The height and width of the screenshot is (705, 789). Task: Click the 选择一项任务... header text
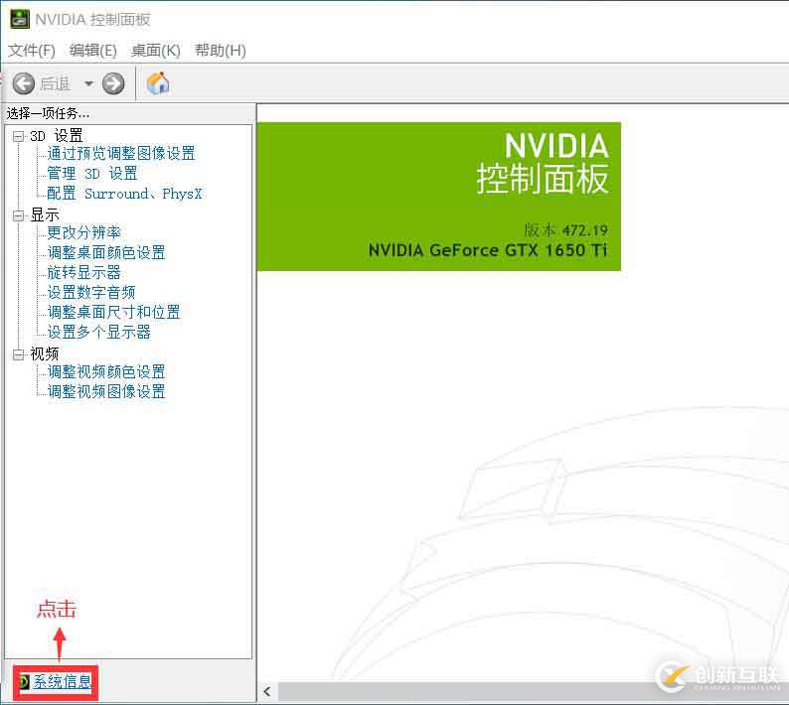48,113
